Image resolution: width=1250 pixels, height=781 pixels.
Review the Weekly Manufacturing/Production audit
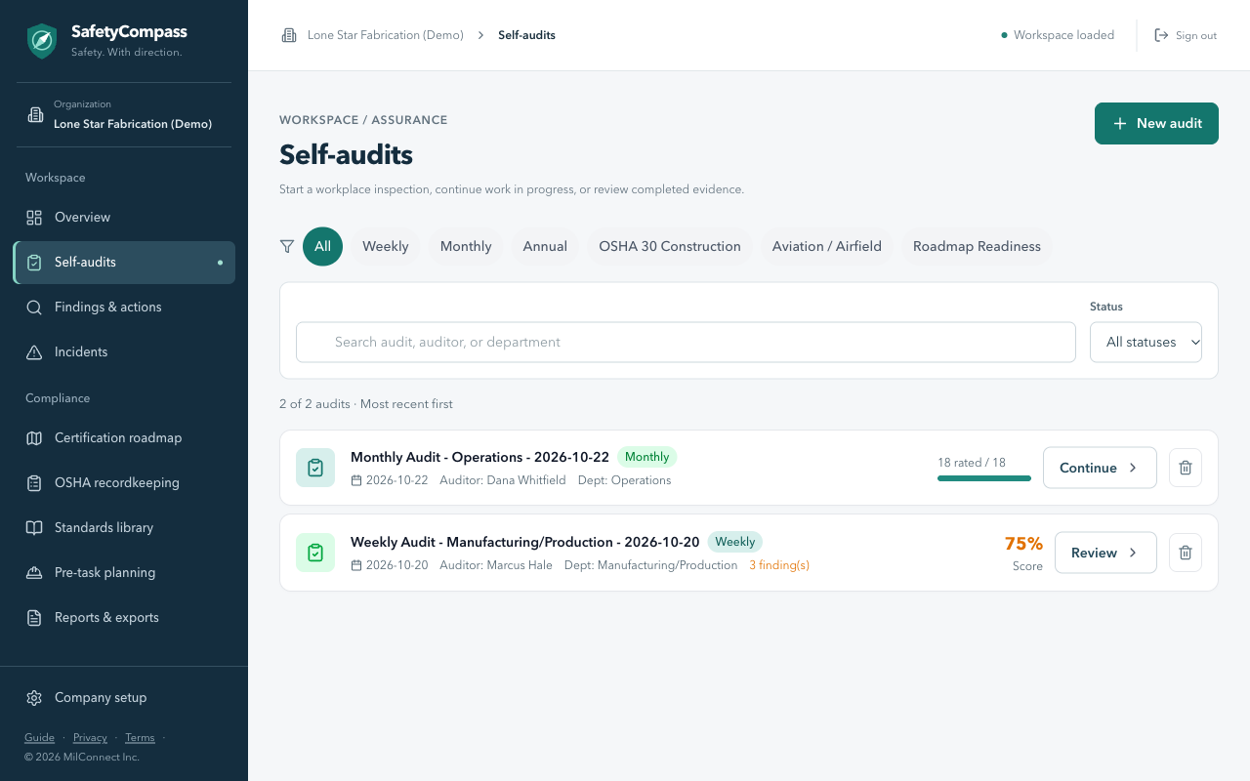[1105, 553]
